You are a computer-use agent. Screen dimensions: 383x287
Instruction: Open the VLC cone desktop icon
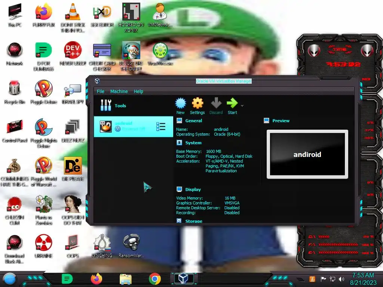click(x=73, y=18)
